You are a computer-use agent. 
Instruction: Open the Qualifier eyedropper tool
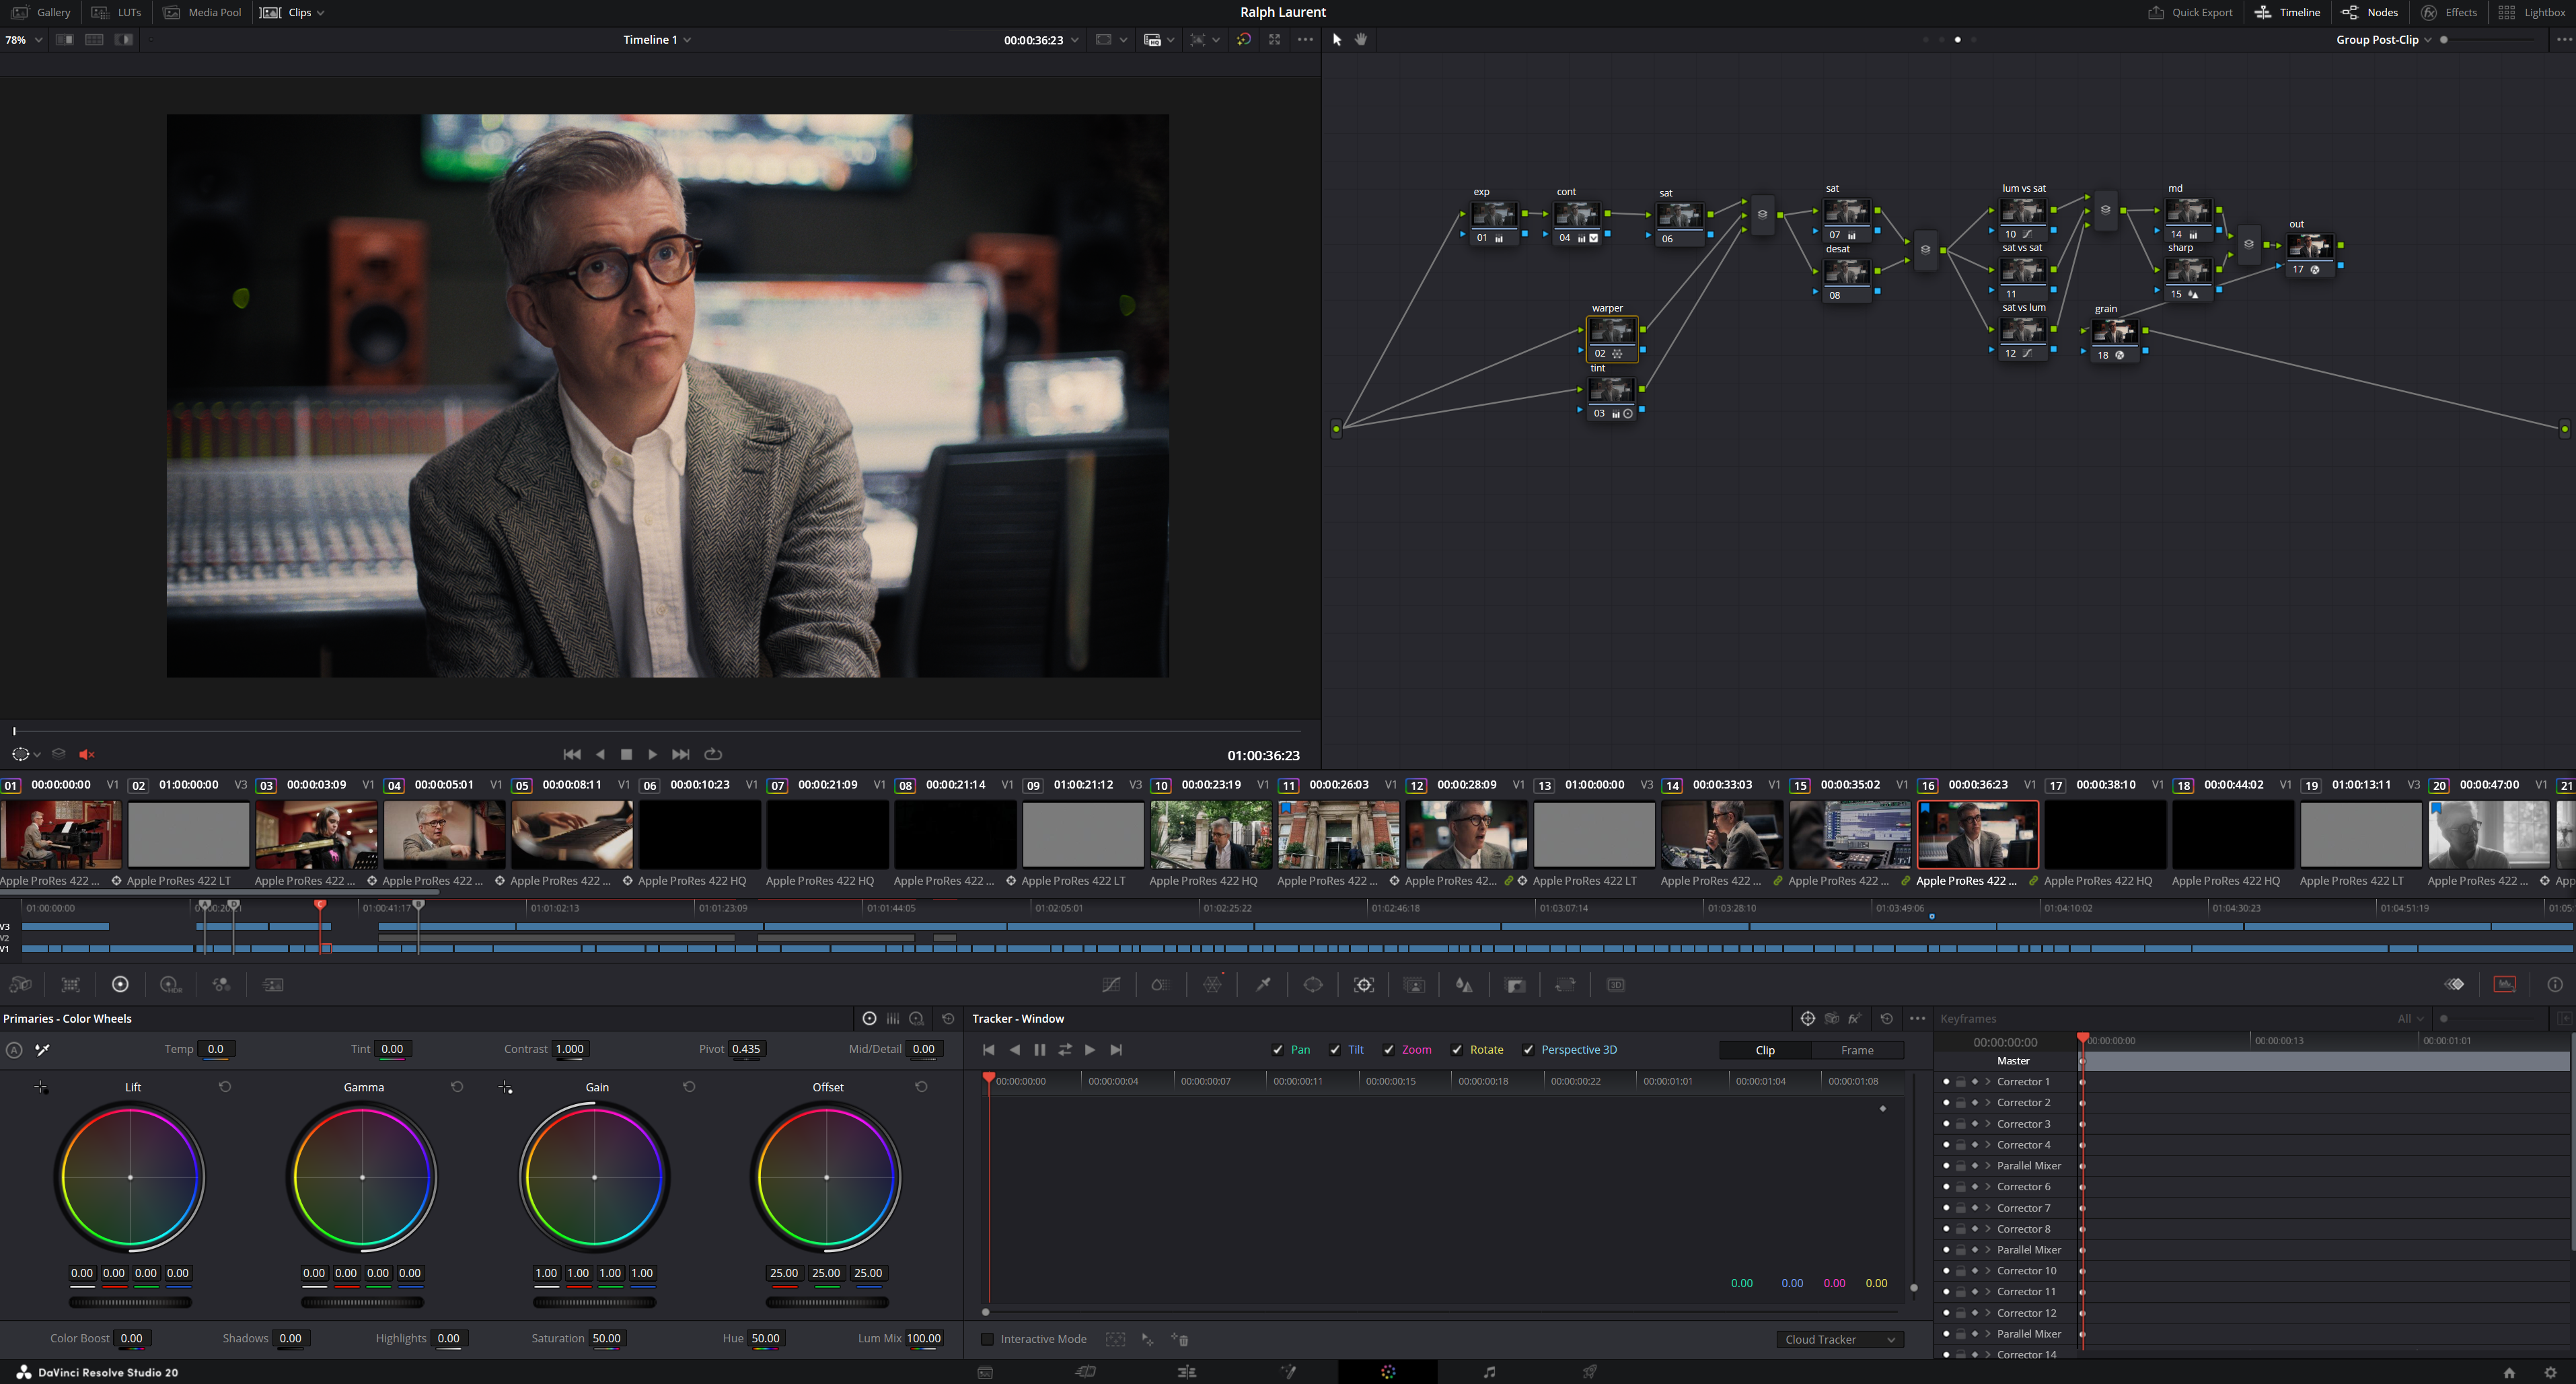pyautogui.click(x=1262, y=984)
